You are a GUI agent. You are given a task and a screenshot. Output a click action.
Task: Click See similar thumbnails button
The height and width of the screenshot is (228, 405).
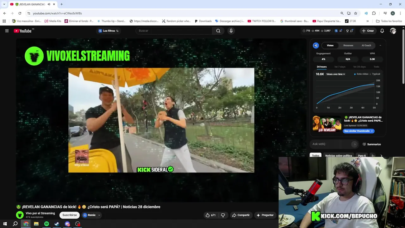click(358, 131)
